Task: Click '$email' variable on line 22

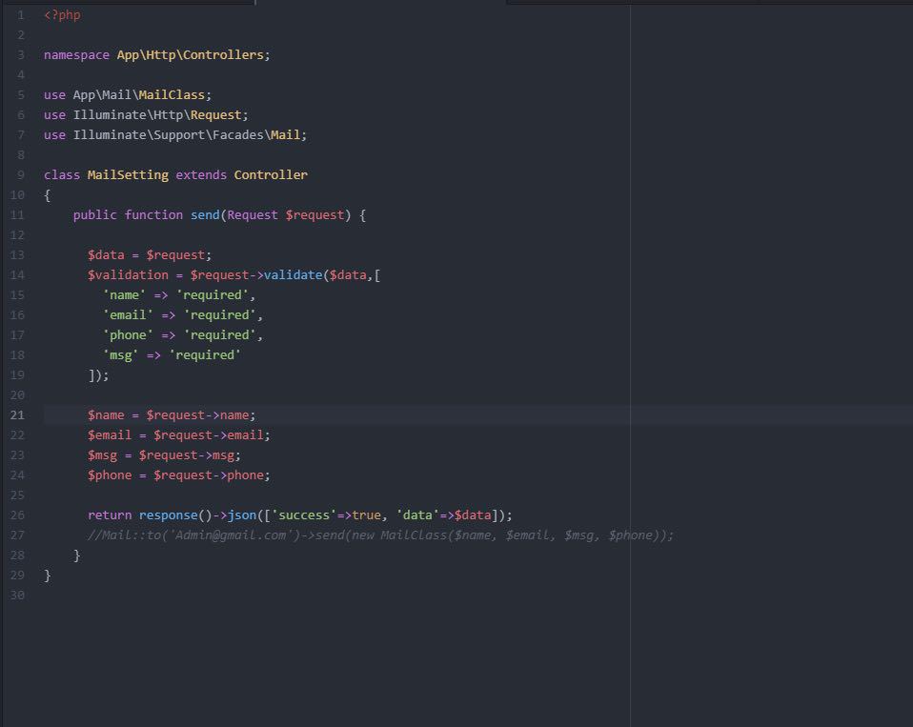Action: (x=110, y=435)
